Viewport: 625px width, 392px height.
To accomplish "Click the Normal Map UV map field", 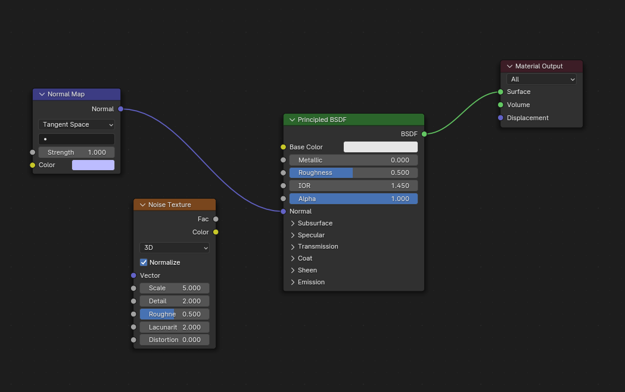I will (76, 139).
